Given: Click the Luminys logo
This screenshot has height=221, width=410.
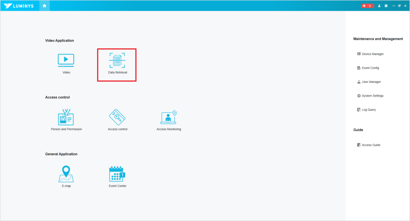Looking at the screenshot, I should (20, 6).
